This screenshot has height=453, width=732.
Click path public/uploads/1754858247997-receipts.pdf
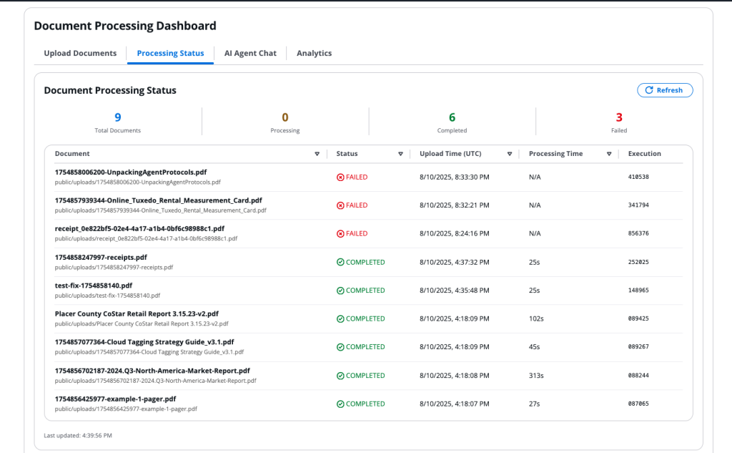(x=114, y=268)
